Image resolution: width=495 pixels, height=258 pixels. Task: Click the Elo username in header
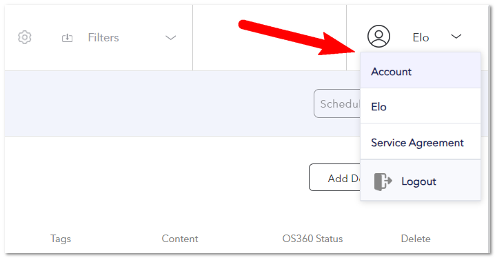click(x=421, y=37)
